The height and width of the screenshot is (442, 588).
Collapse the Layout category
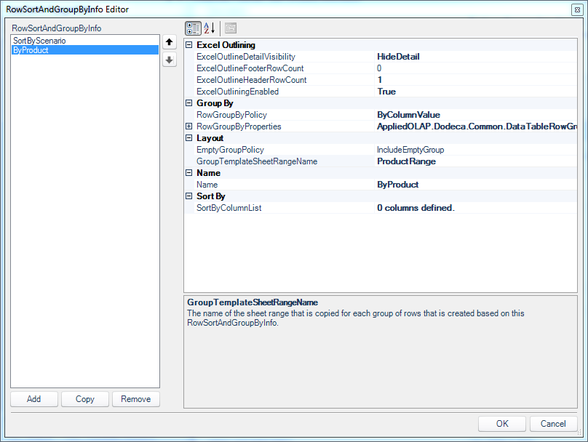pos(189,138)
